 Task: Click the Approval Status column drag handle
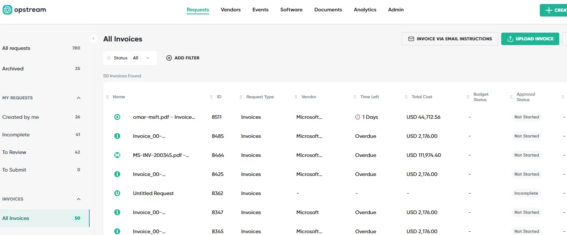tap(512, 97)
